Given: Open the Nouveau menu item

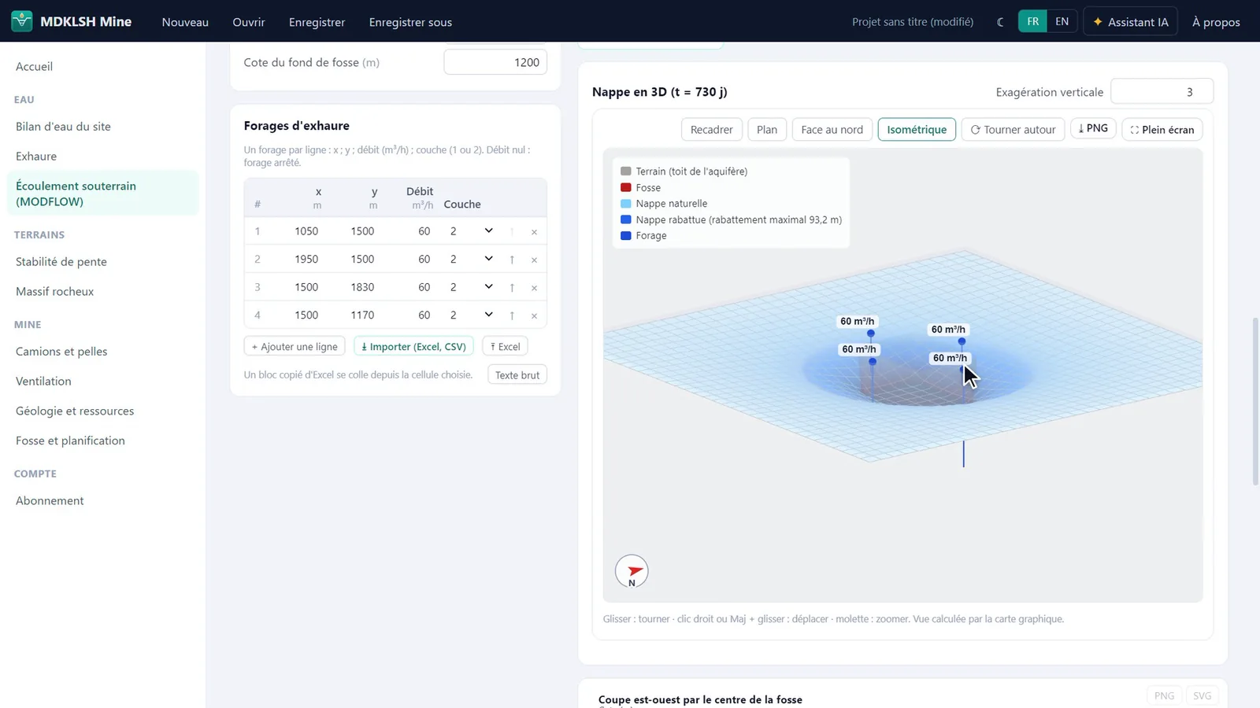Looking at the screenshot, I should click(185, 22).
